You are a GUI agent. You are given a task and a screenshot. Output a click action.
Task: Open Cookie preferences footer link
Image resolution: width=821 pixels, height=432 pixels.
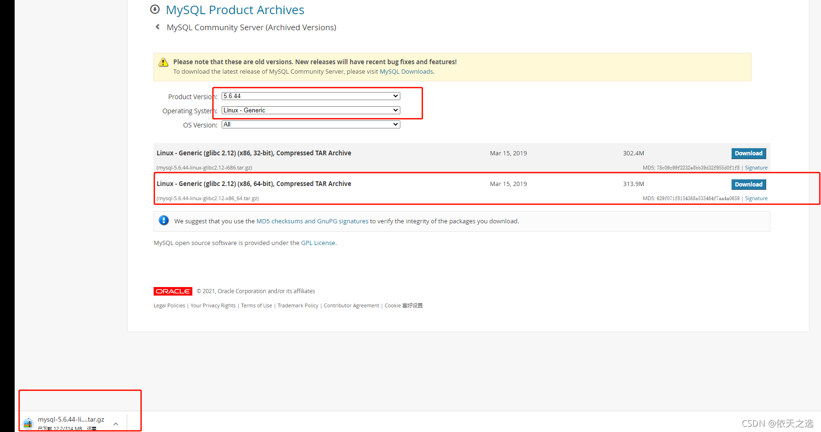pos(404,305)
